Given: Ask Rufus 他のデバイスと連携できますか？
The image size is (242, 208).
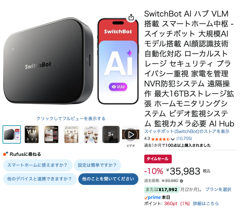Looking at the screenshot, I should click(x=40, y=179).
